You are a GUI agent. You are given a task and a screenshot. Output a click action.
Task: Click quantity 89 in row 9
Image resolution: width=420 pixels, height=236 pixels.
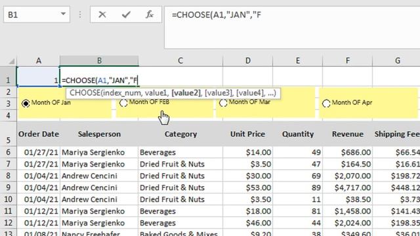click(297, 187)
